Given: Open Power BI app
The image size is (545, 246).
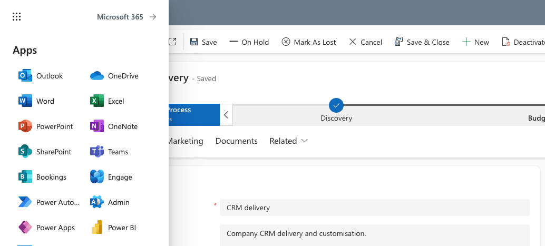Looking at the screenshot, I should pos(113,228).
